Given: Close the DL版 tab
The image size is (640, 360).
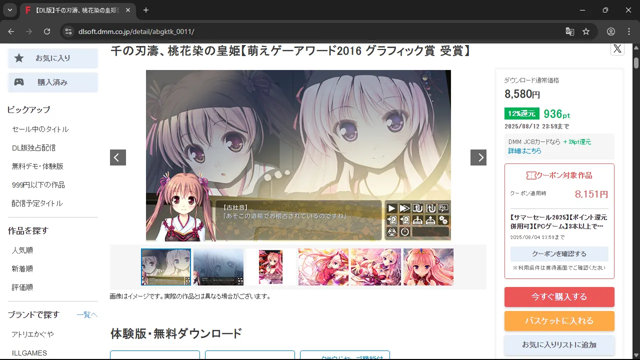Looking at the screenshot, I should (x=128, y=10).
